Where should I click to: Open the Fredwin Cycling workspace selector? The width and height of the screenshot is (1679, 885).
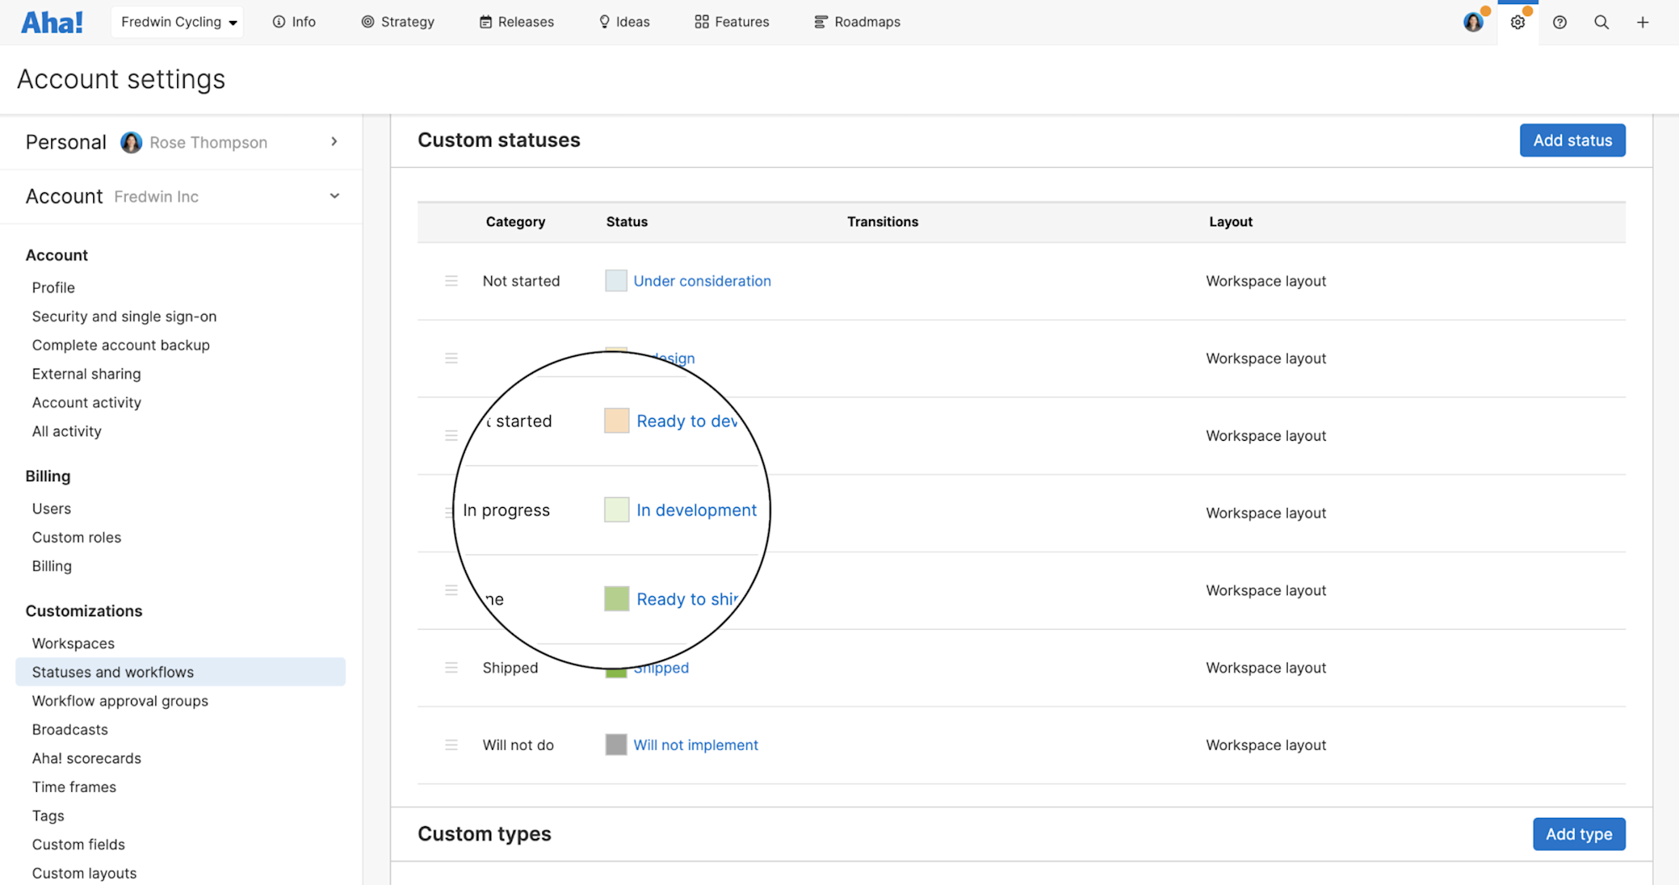point(176,22)
